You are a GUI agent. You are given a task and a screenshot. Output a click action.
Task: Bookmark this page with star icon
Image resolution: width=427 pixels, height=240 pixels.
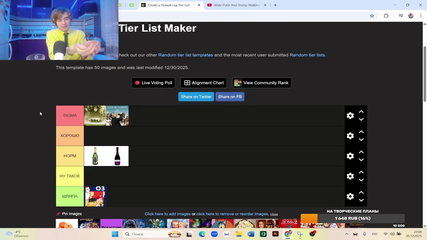[x=372, y=16]
